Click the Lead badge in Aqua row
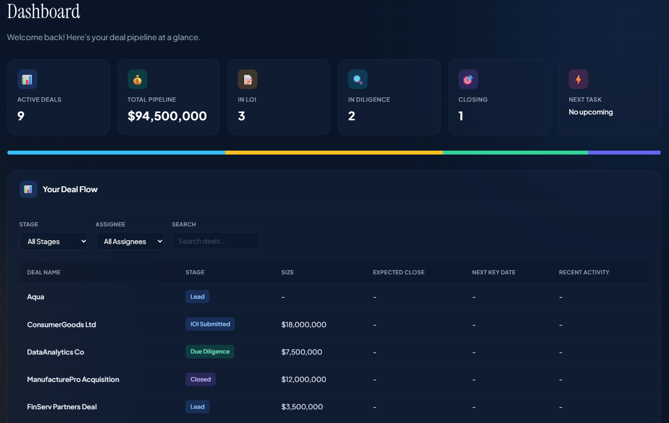Screen dimensions: 669x423 (197, 296)
